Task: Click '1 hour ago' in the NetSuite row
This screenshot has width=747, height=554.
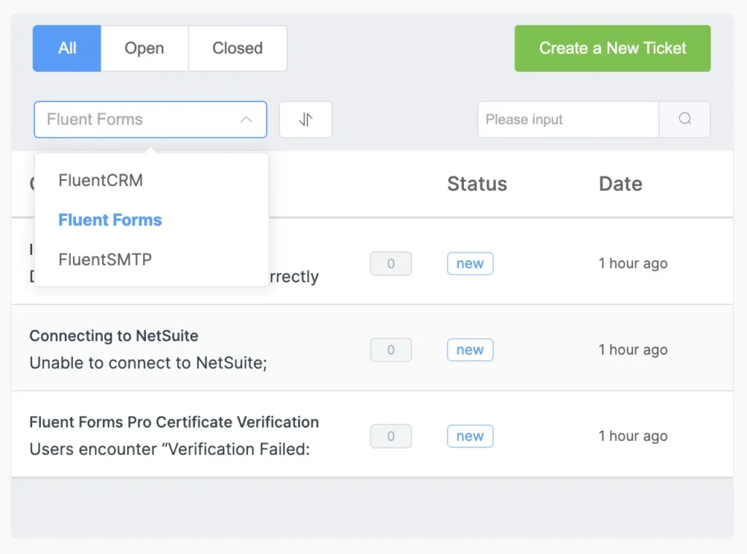Action: click(x=633, y=350)
